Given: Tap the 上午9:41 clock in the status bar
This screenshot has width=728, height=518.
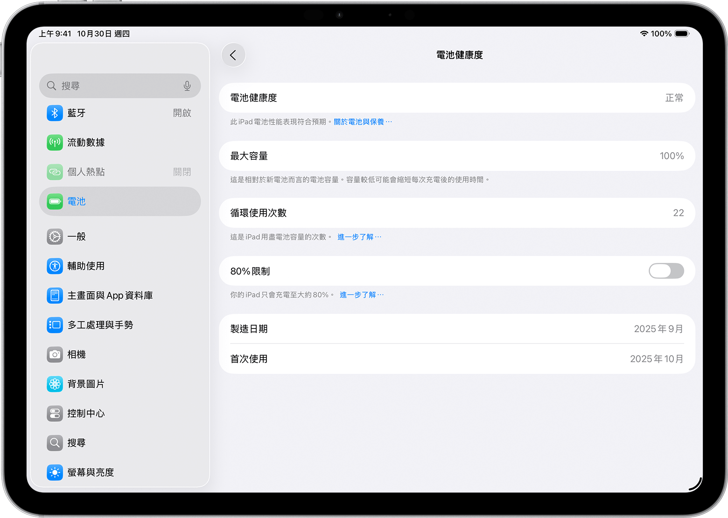Looking at the screenshot, I should (x=55, y=34).
